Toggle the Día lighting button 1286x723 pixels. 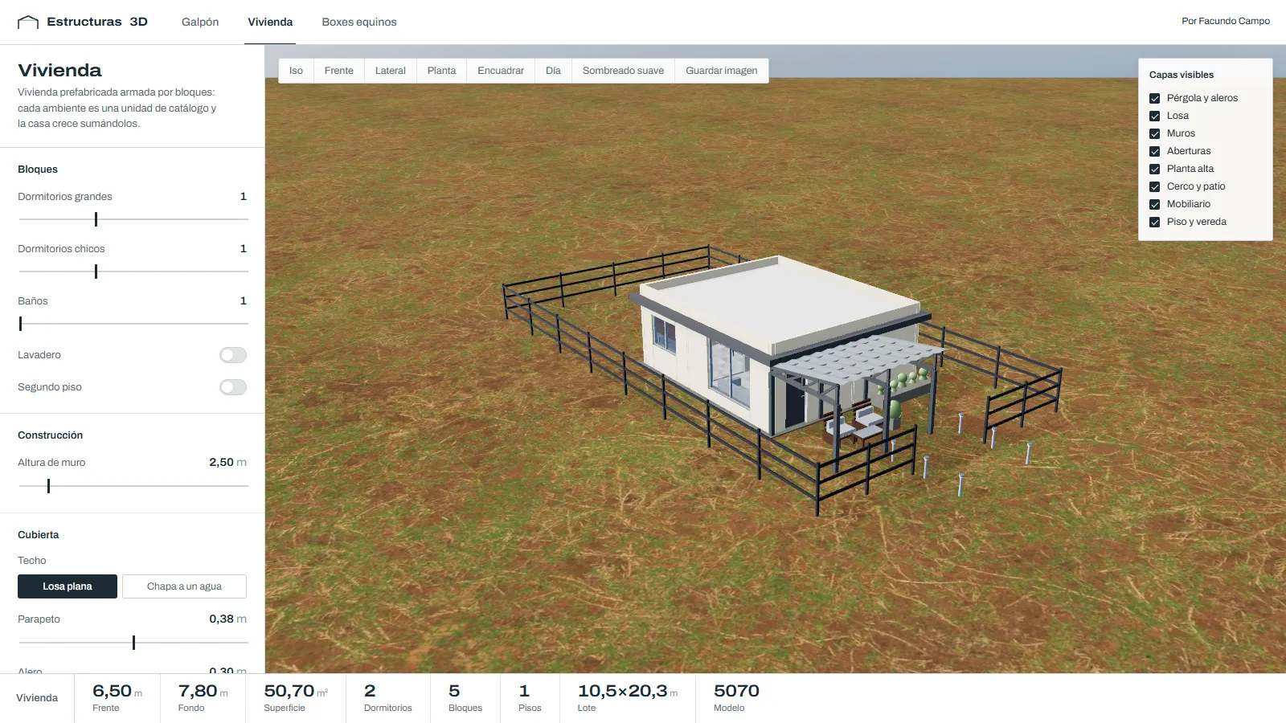553,71
